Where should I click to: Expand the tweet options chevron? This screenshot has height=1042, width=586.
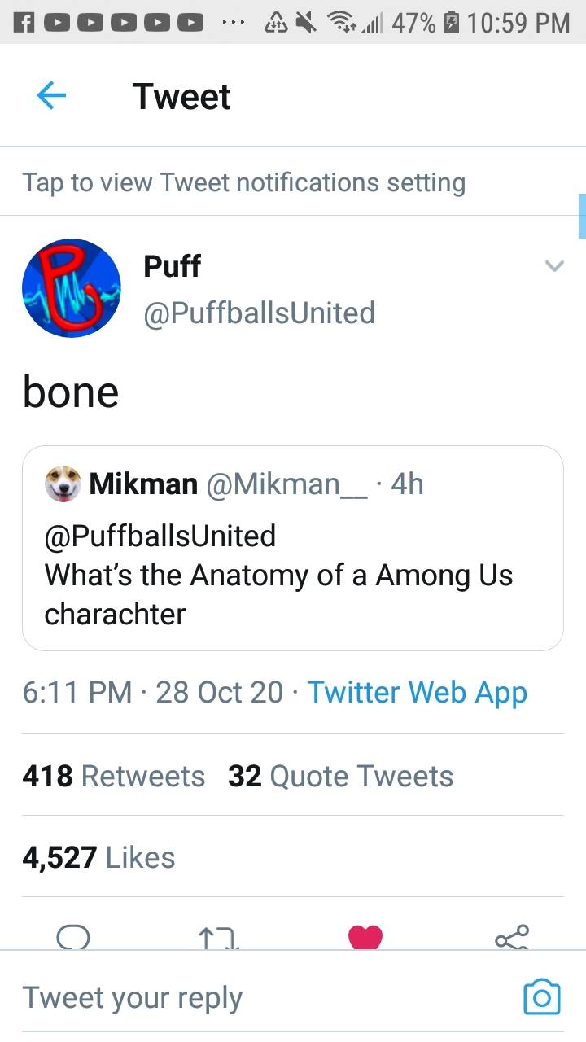click(554, 266)
